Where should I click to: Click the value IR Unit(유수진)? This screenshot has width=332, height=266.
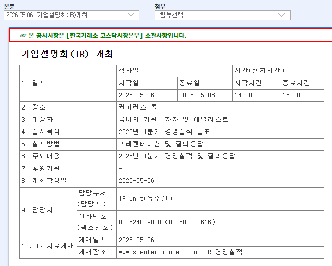146,199
